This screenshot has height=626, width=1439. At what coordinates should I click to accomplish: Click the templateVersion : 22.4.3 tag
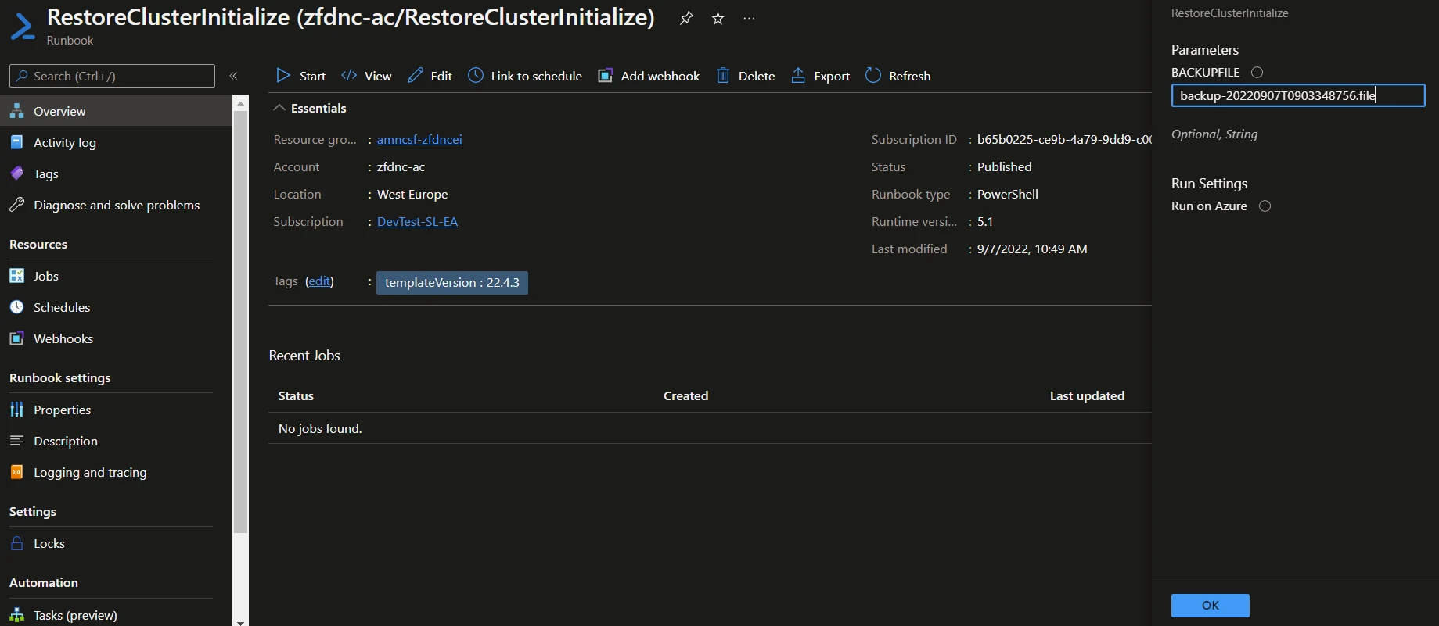click(452, 283)
